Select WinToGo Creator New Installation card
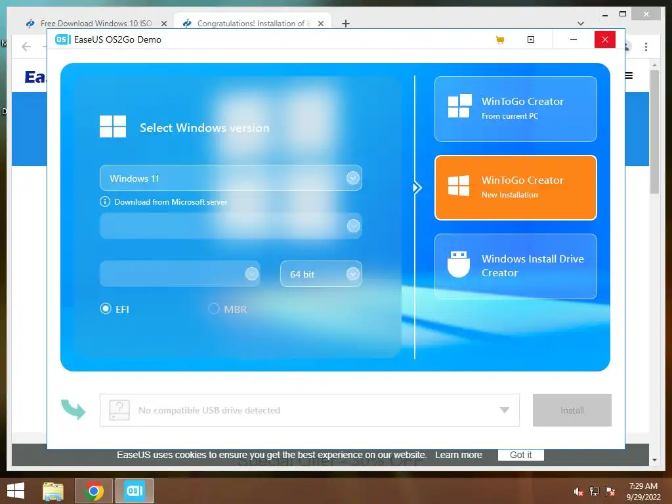Viewport: 672px width, 504px height. (x=516, y=188)
